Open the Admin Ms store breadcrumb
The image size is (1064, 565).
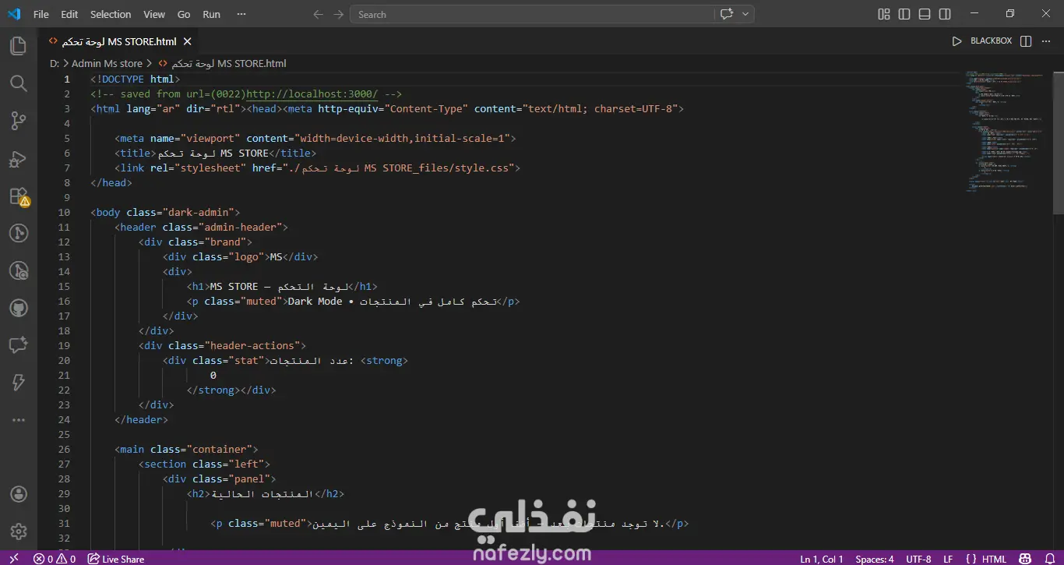107,64
